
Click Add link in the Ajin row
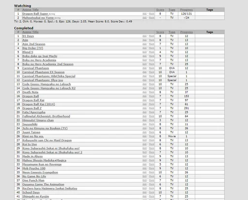(x=144, y=40)
